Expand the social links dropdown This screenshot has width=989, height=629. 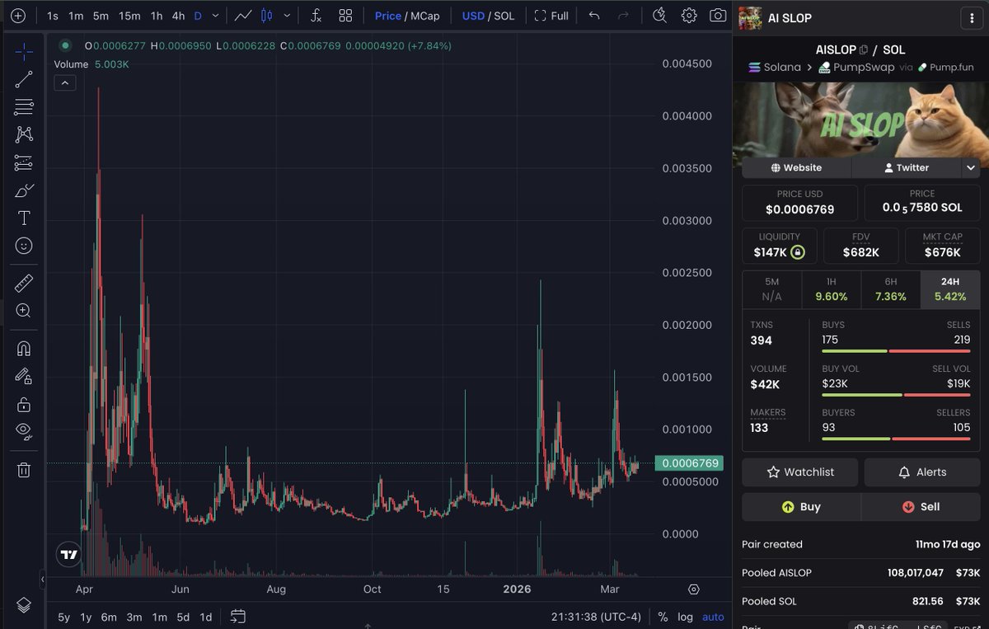[x=970, y=167]
